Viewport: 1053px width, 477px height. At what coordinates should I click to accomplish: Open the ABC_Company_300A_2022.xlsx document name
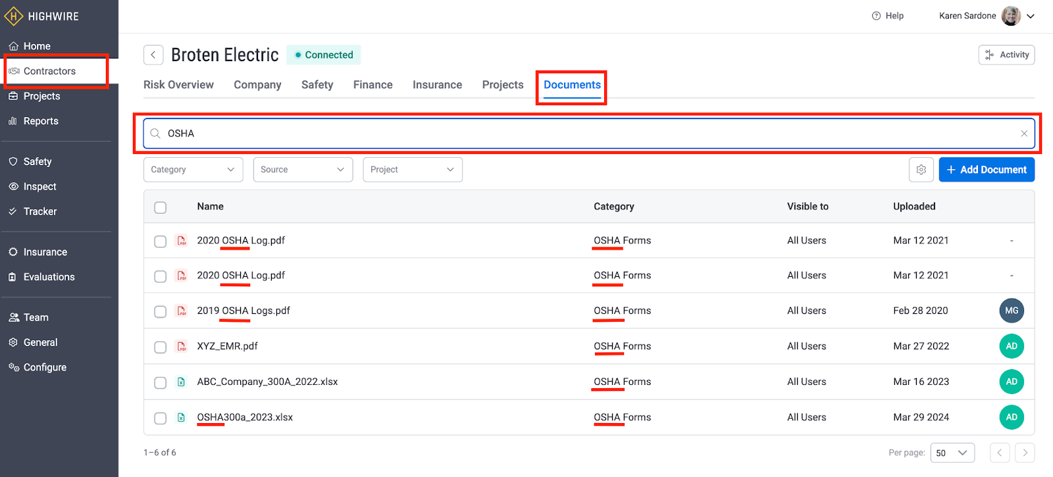267,382
